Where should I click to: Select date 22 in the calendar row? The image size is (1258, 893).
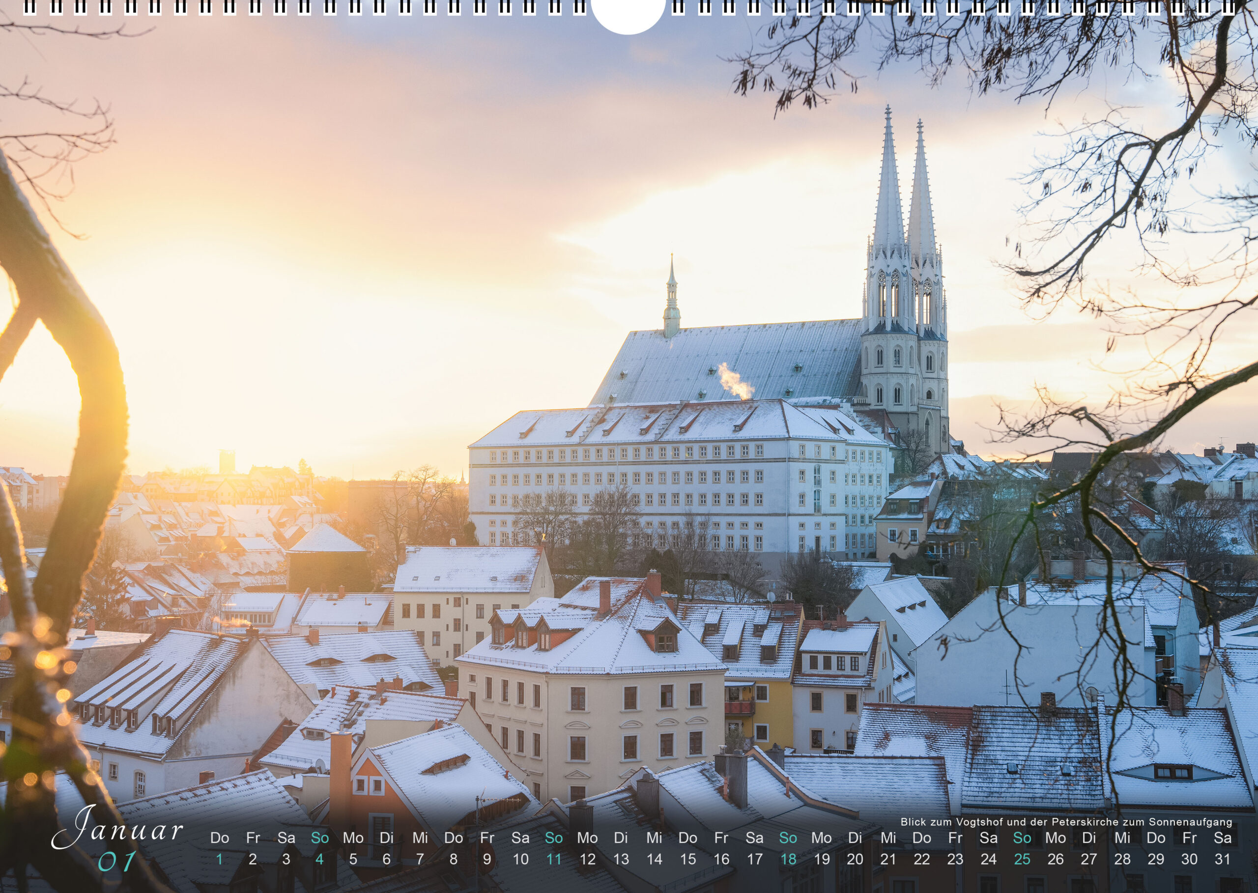coord(922,859)
